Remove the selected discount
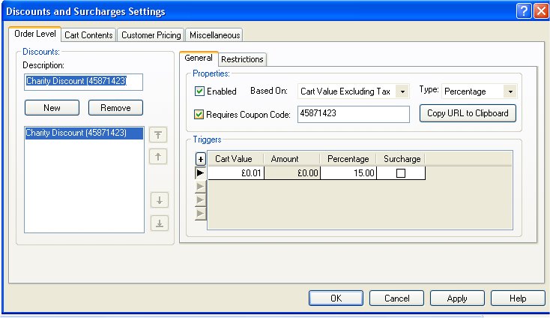 [115, 107]
